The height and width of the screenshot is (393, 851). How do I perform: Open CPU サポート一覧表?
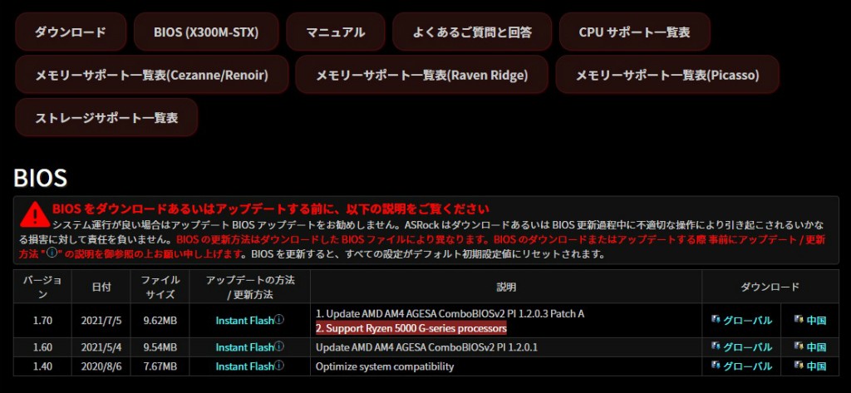tap(634, 32)
